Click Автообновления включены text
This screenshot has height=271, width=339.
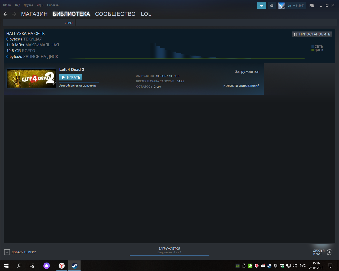(x=78, y=86)
